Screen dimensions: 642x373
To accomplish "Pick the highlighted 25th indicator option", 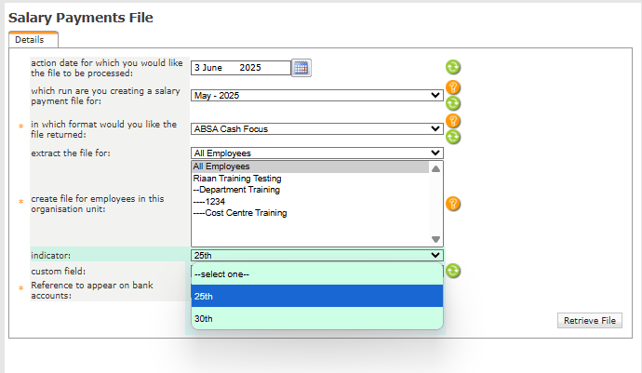I will tap(316, 296).
